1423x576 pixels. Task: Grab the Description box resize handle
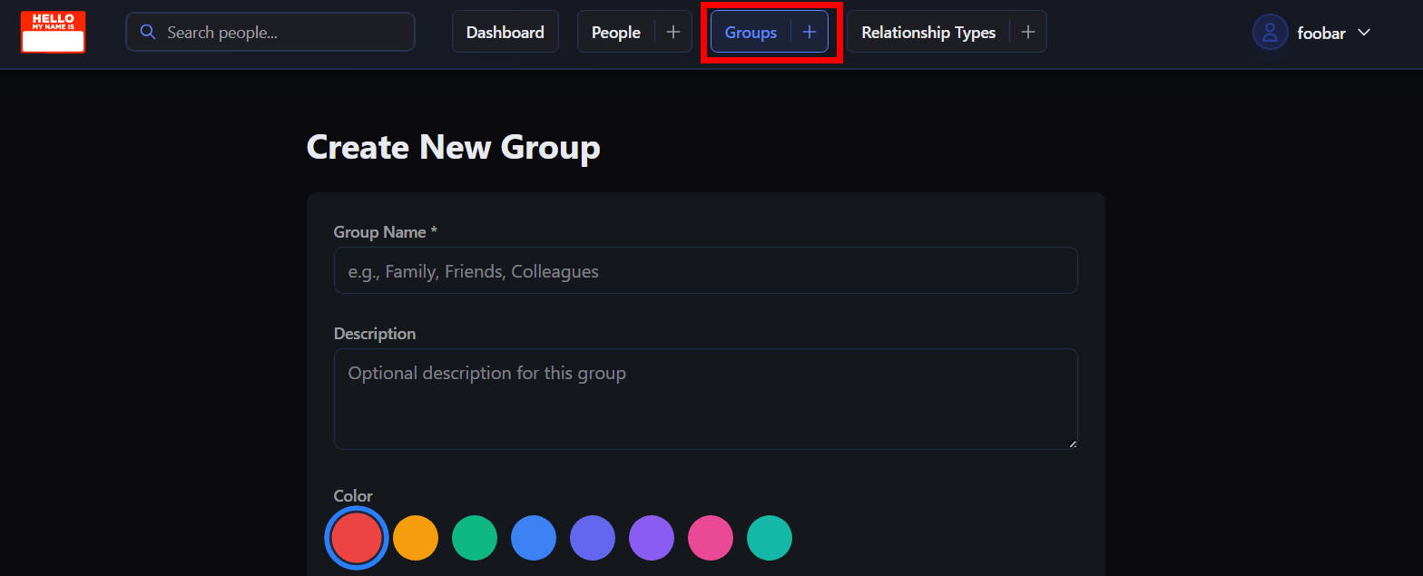click(x=1073, y=444)
